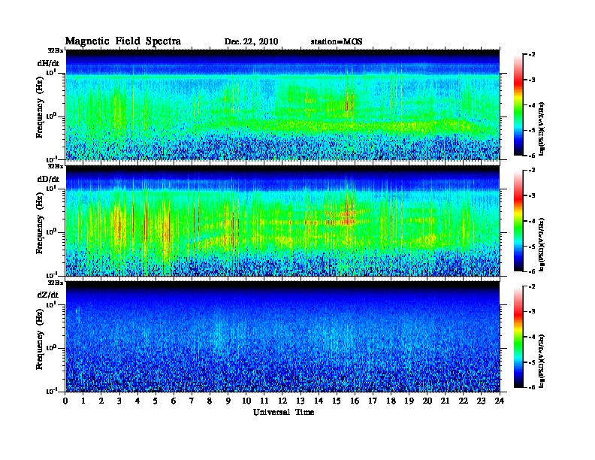595x460 pixels.
Task: Click the hour 10 tick label
Action: click(x=246, y=401)
